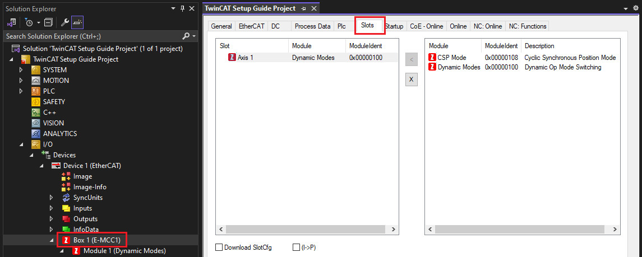Click the C++ node icon
This screenshot has width=642, height=257.
coord(36,113)
